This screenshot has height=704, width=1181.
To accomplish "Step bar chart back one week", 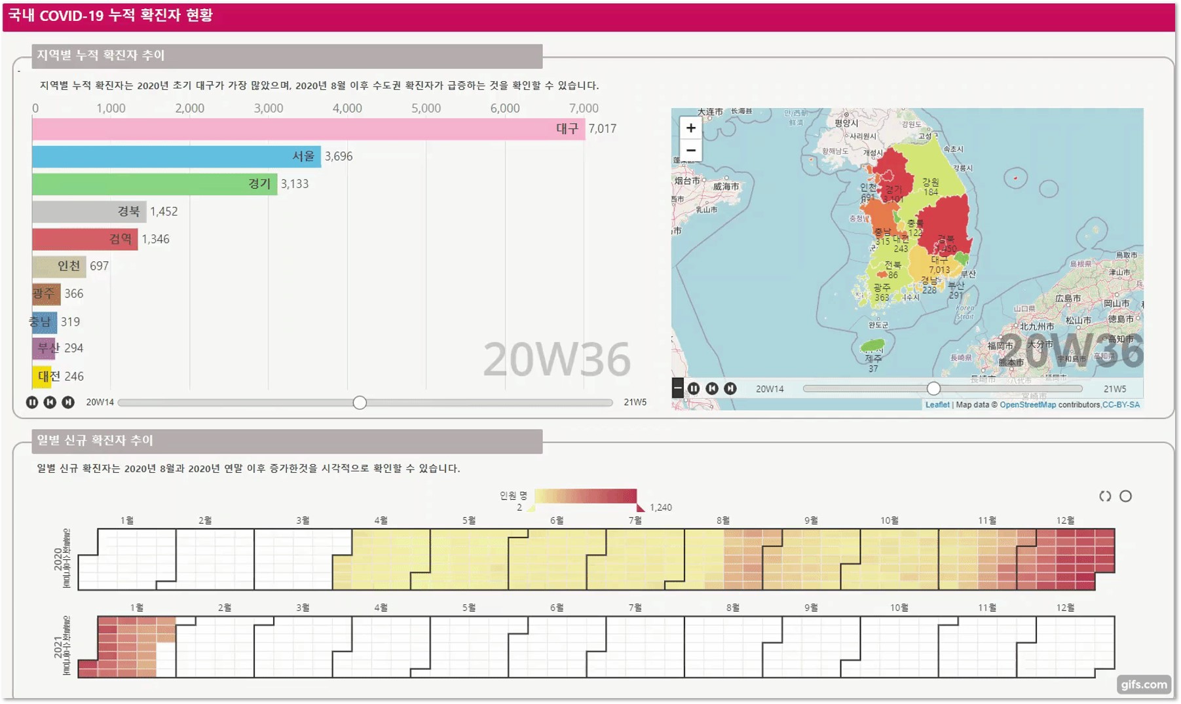I will (x=50, y=402).
